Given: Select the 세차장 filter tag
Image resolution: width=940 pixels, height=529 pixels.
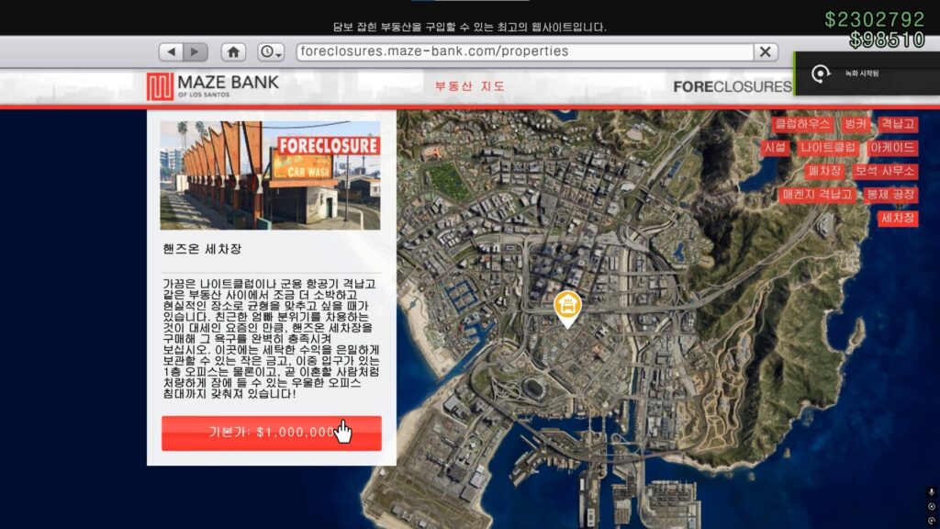Looking at the screenshot, I should pyautogui.click(x=897, y=219).
